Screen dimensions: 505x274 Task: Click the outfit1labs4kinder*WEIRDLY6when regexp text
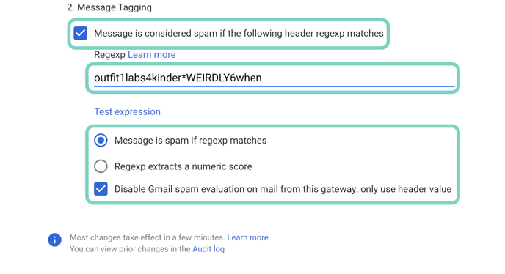(178, 78)
